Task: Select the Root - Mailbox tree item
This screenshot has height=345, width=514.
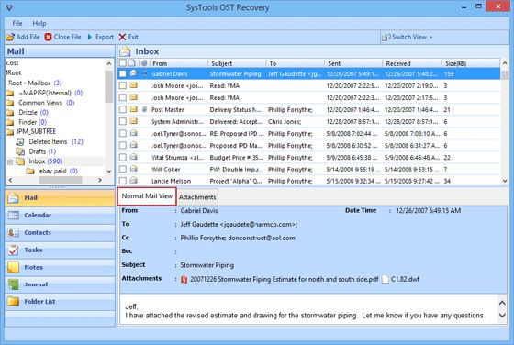Action: [35, 83]
